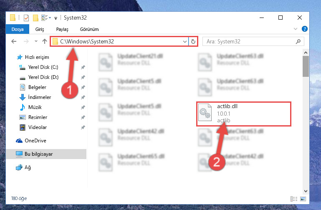Click the New Folder icon in quick toolbar
The image size is (321, 210).
pos(35,18)
